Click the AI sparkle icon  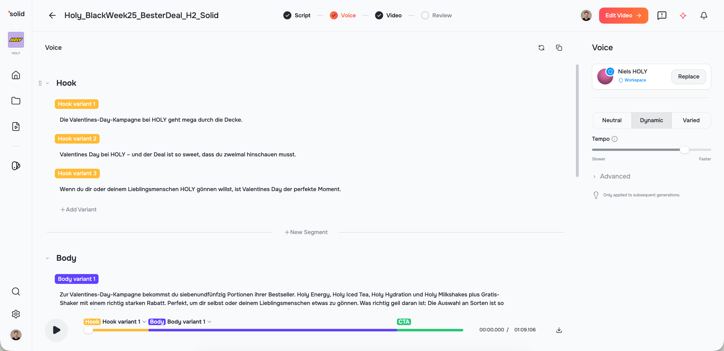(683, 15)
